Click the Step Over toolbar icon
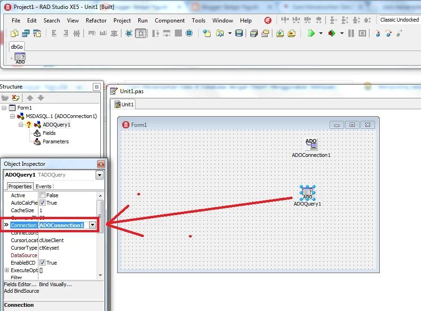 click(389, 33)
